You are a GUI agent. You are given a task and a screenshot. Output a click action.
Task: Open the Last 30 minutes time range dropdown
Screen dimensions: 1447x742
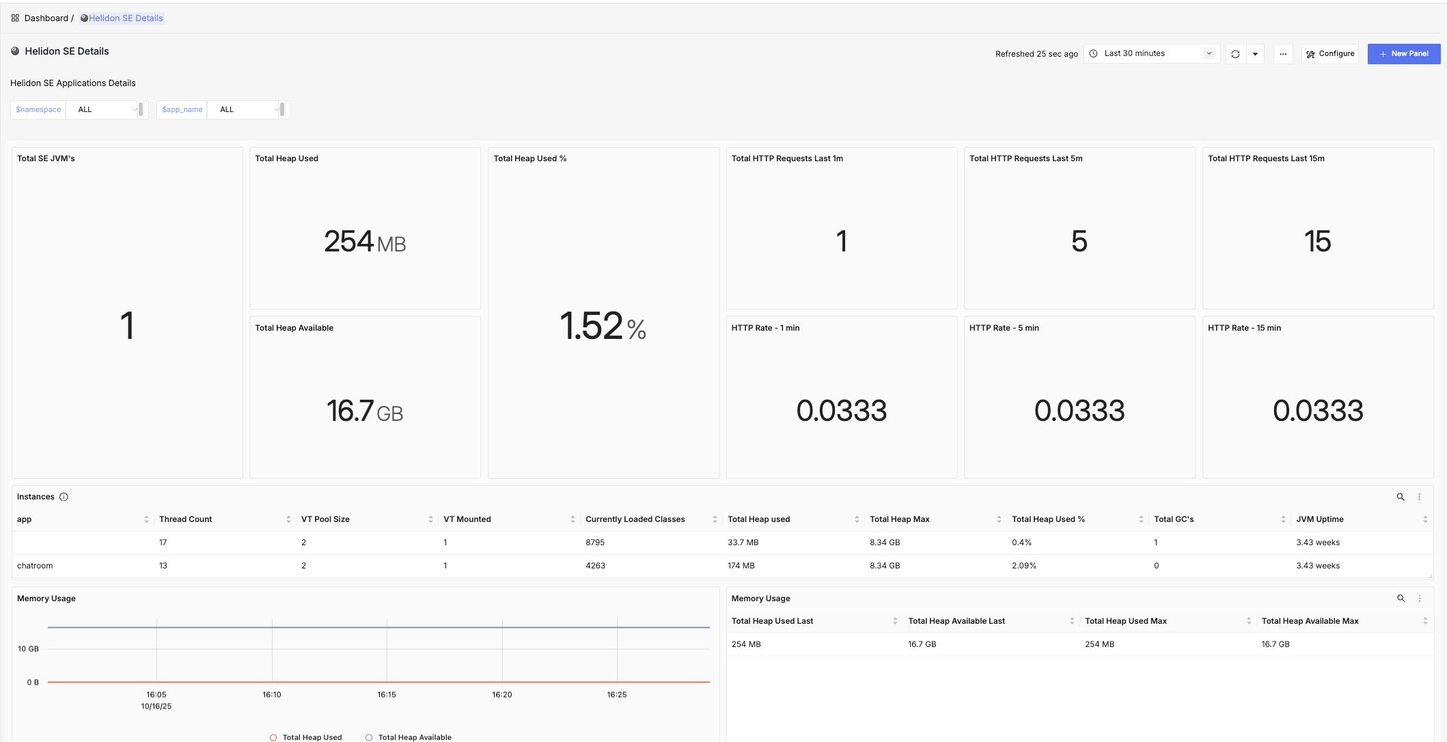point(1151,53)
